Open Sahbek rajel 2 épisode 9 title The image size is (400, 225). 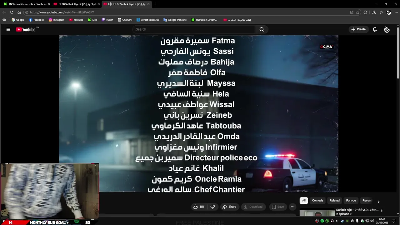pos(357,212)
